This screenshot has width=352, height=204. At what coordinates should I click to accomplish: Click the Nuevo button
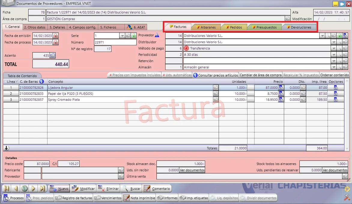[59, 188]
